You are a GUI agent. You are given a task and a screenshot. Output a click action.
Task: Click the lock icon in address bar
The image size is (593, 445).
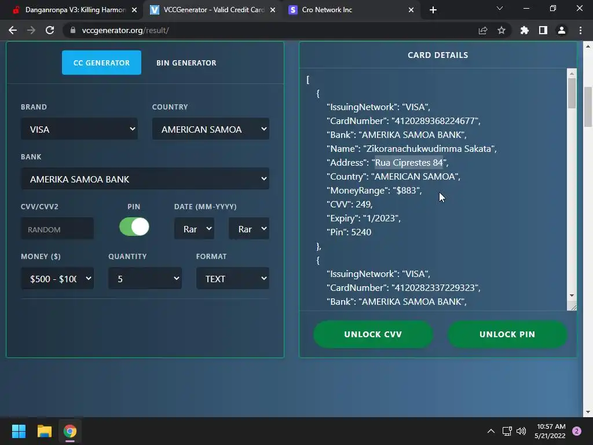73,30
